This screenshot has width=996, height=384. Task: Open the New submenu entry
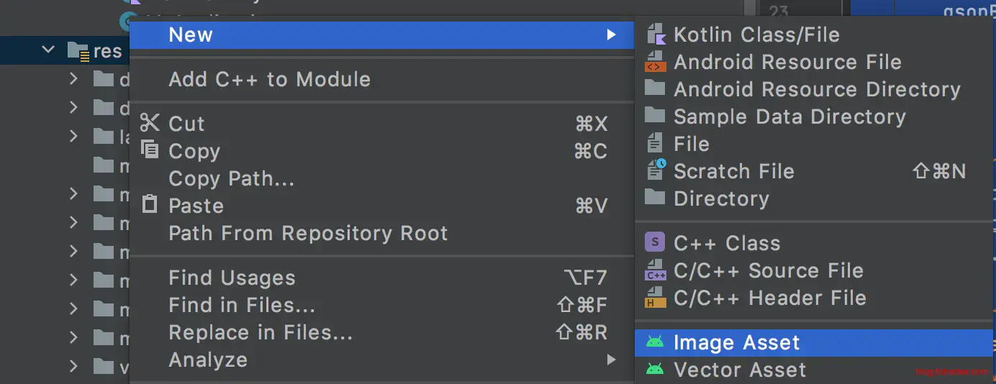pyautogui.click(x=191, y=35)
